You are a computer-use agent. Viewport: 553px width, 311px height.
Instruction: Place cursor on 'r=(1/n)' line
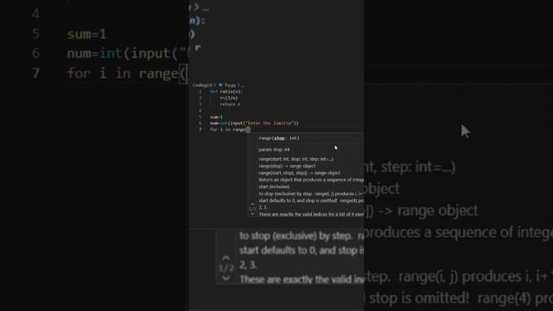pos(228,98)
